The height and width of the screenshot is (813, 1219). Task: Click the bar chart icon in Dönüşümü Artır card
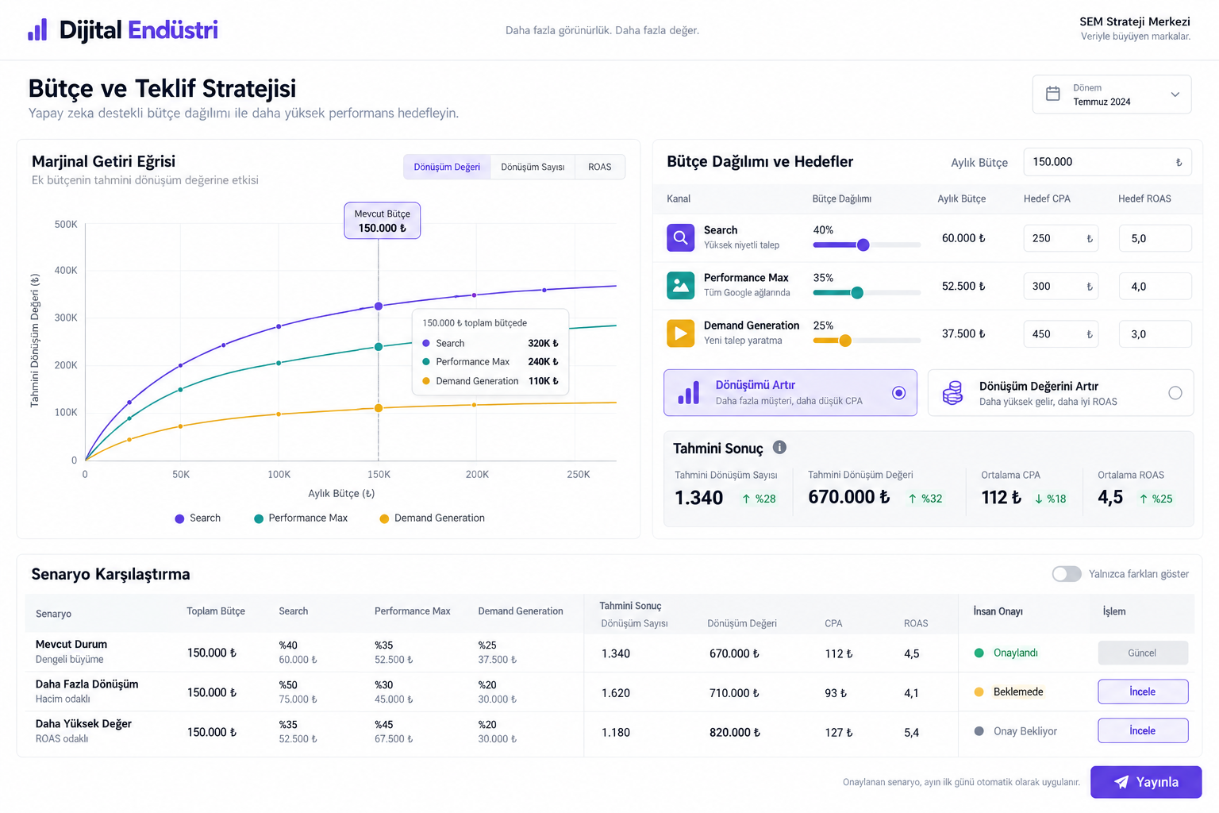tap(689, 393)
